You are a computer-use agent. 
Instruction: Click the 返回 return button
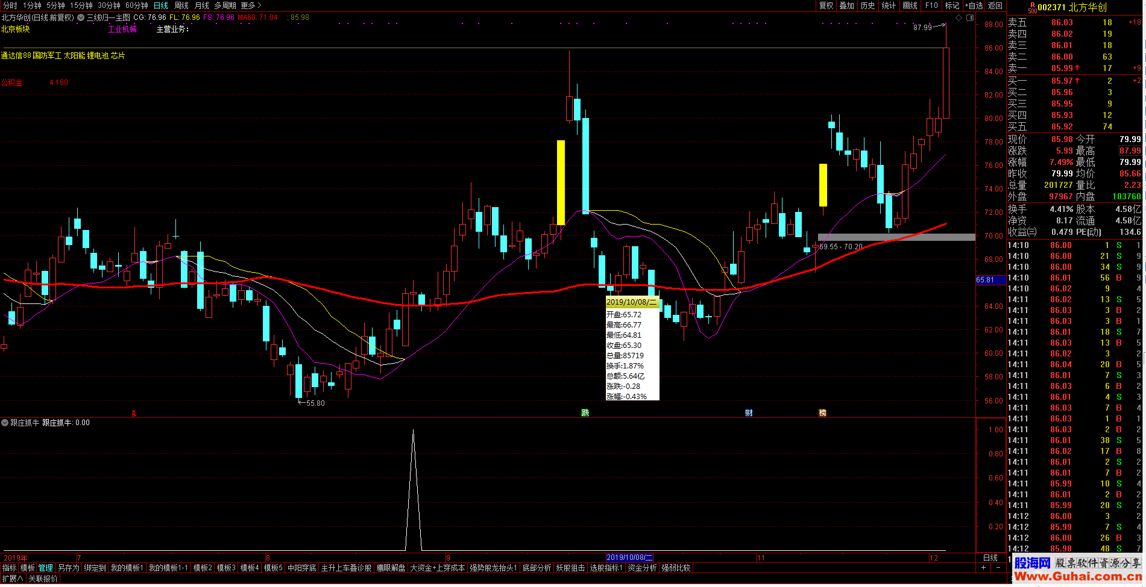[x=995, y=5]
